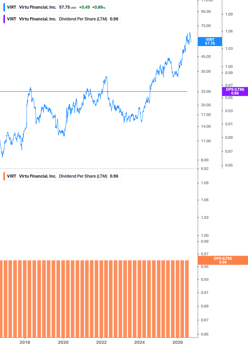The image size is (248, 348).
Task: Click the orange DPS (LTM) 0.96 axis tag
Action: click(x=223, y=260)
